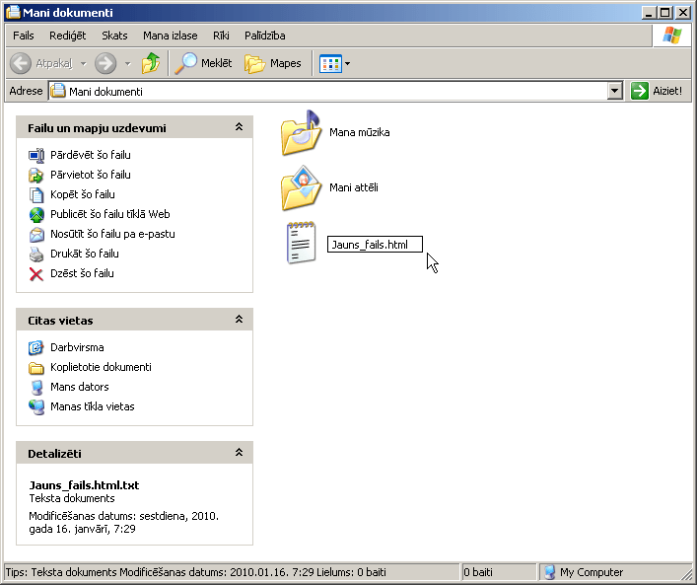The width and height of the screenshot is (697, 585).
Task: Open the Fails menu
Action: pos(23,36)
